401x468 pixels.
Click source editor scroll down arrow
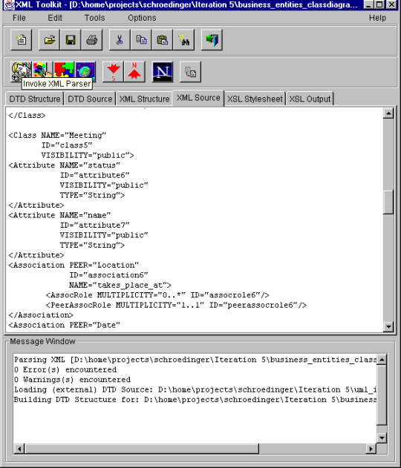click(x=388, y=326)
